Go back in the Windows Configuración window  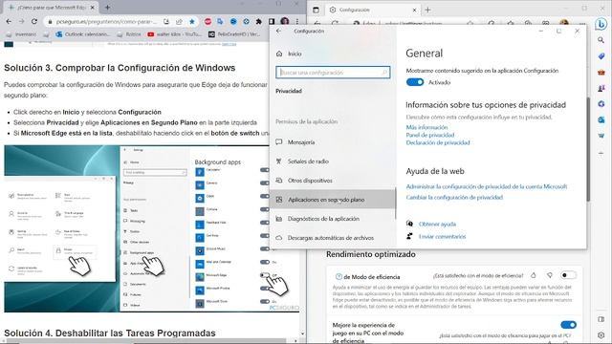coord(278,31)
